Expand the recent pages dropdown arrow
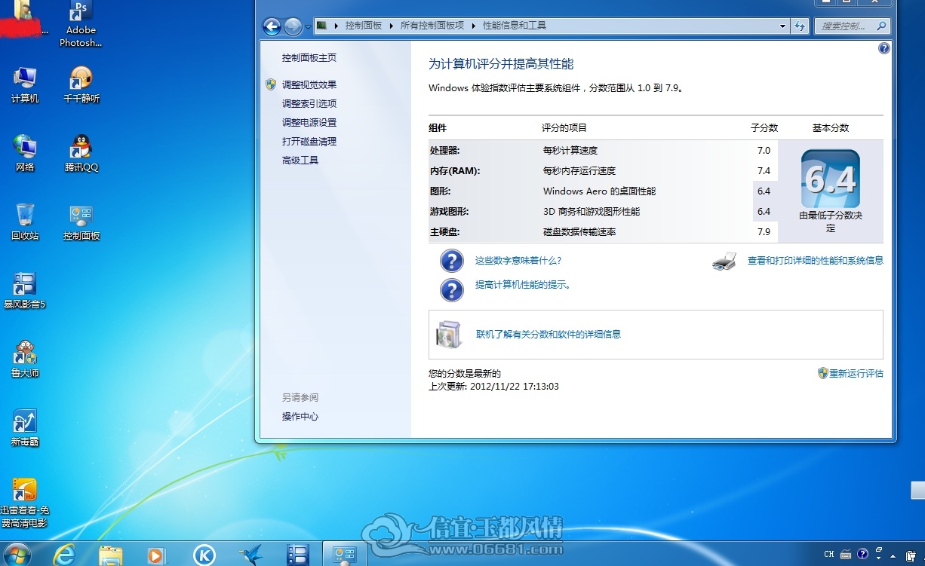925x566 pixels. (x=308, y=27)
